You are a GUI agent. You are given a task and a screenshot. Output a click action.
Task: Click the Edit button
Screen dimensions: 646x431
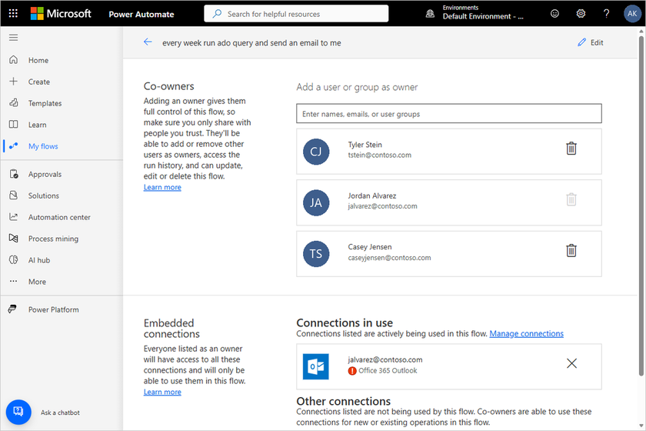pos(591,42)
